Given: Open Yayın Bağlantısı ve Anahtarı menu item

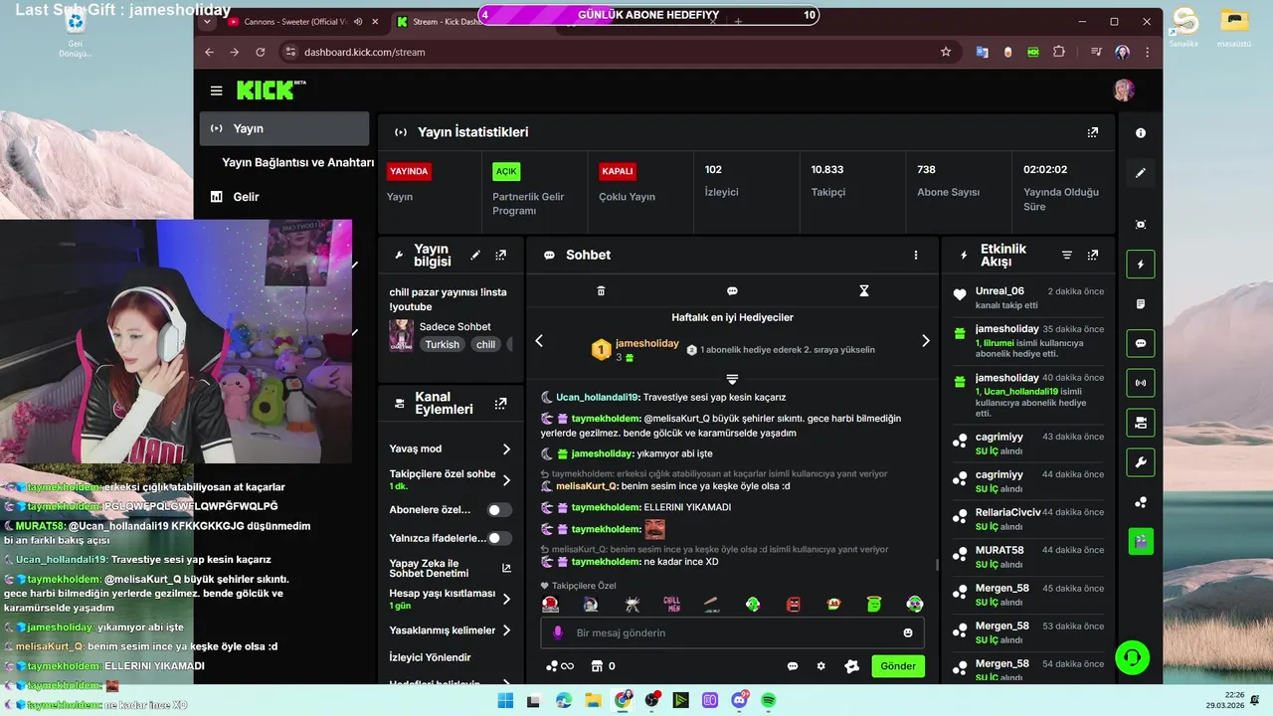Looking at the screenshot, I should (x=297, y=162).
